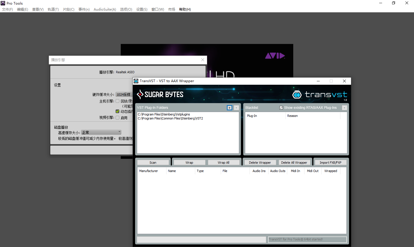The width and height of the screenshot is (414, 247).
Task: Open the 硬件缓冲大小 1024采样 dropdown
Action: pos(124,94)
